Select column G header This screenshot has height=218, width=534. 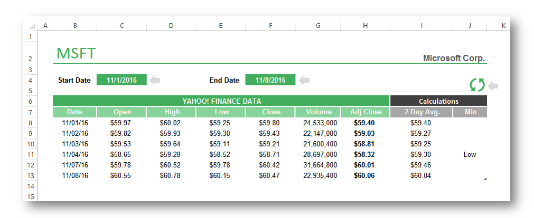(318, 26)
